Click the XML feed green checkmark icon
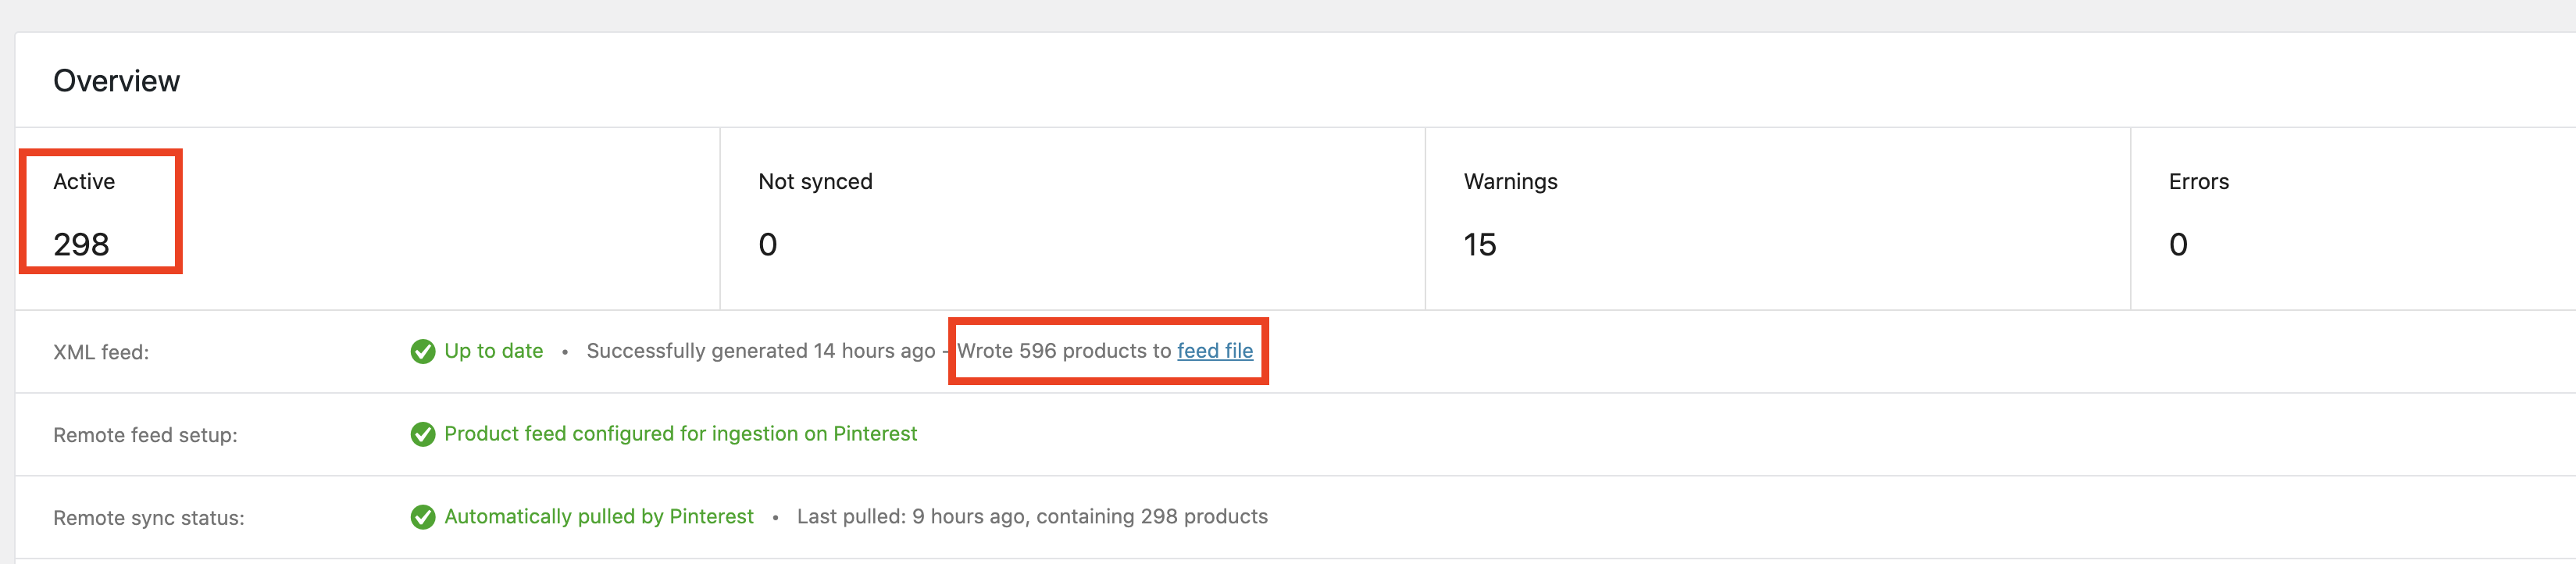 pos(423,351)
